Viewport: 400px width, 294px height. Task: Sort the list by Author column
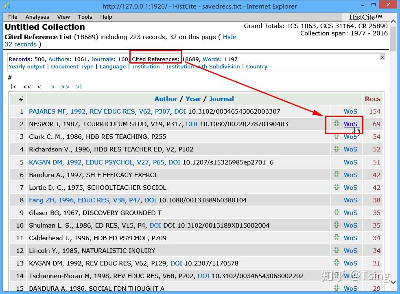click(166, 99)
